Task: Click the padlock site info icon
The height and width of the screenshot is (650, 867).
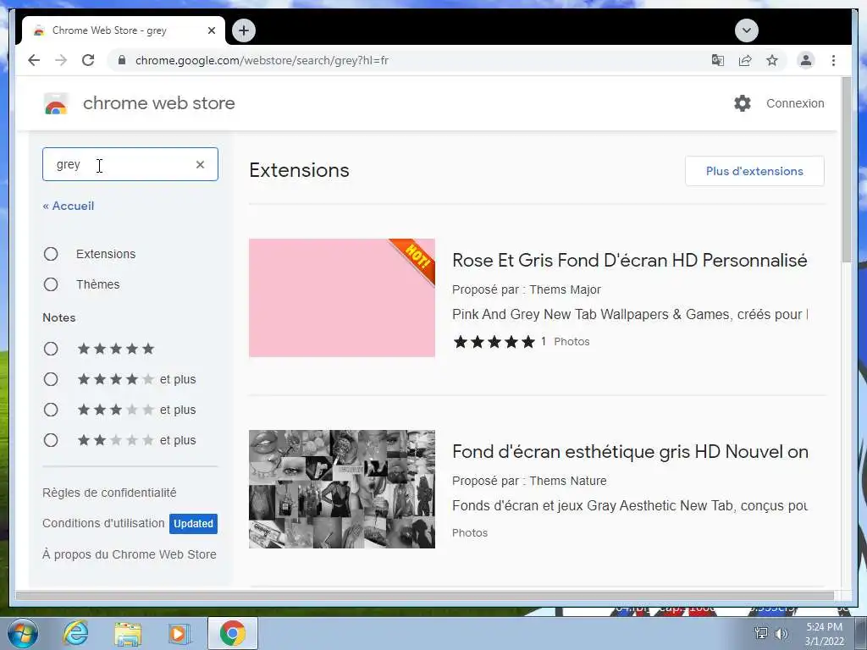Action: pos(122,60)
